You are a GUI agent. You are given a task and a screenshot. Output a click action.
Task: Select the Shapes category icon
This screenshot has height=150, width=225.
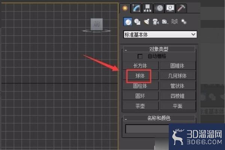[x=137, y=22]
